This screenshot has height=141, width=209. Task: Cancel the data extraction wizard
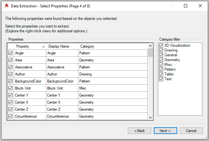click(x=191, y=131)
